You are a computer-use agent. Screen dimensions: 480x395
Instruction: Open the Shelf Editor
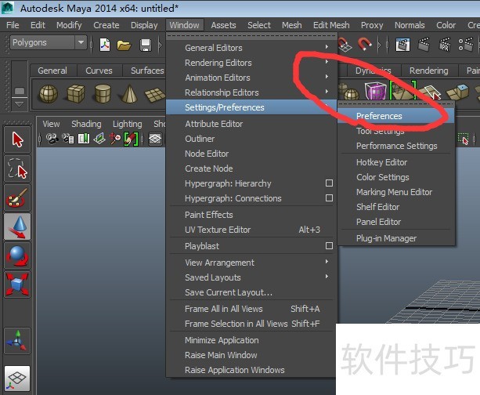377,207
